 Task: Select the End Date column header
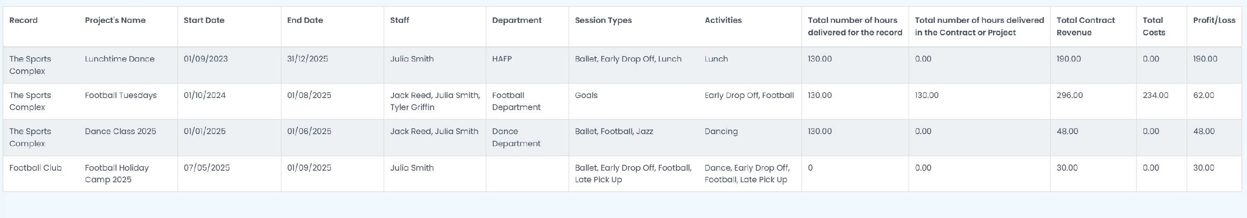click(x=305, y=20)
